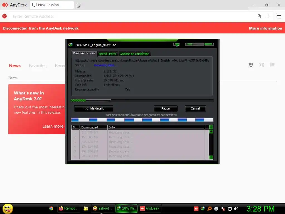
Task: Click the AnyDesk tray icon
Action: click(x=196, y=208)
